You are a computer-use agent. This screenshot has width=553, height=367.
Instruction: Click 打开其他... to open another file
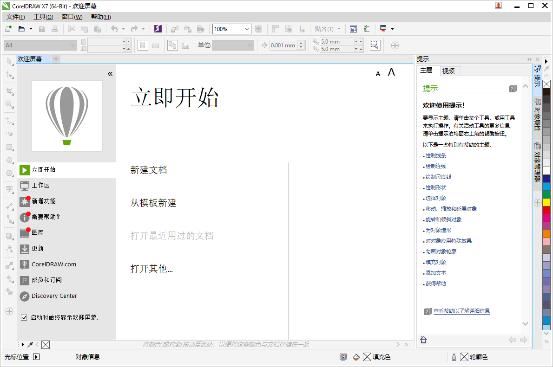pyautogui.click(x=151, y=269)
